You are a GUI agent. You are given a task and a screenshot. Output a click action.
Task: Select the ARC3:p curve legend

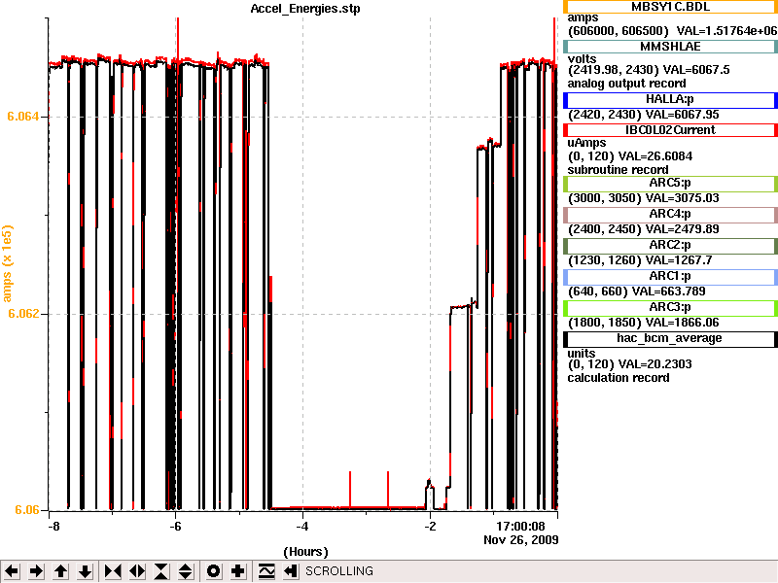click(670, 308)
